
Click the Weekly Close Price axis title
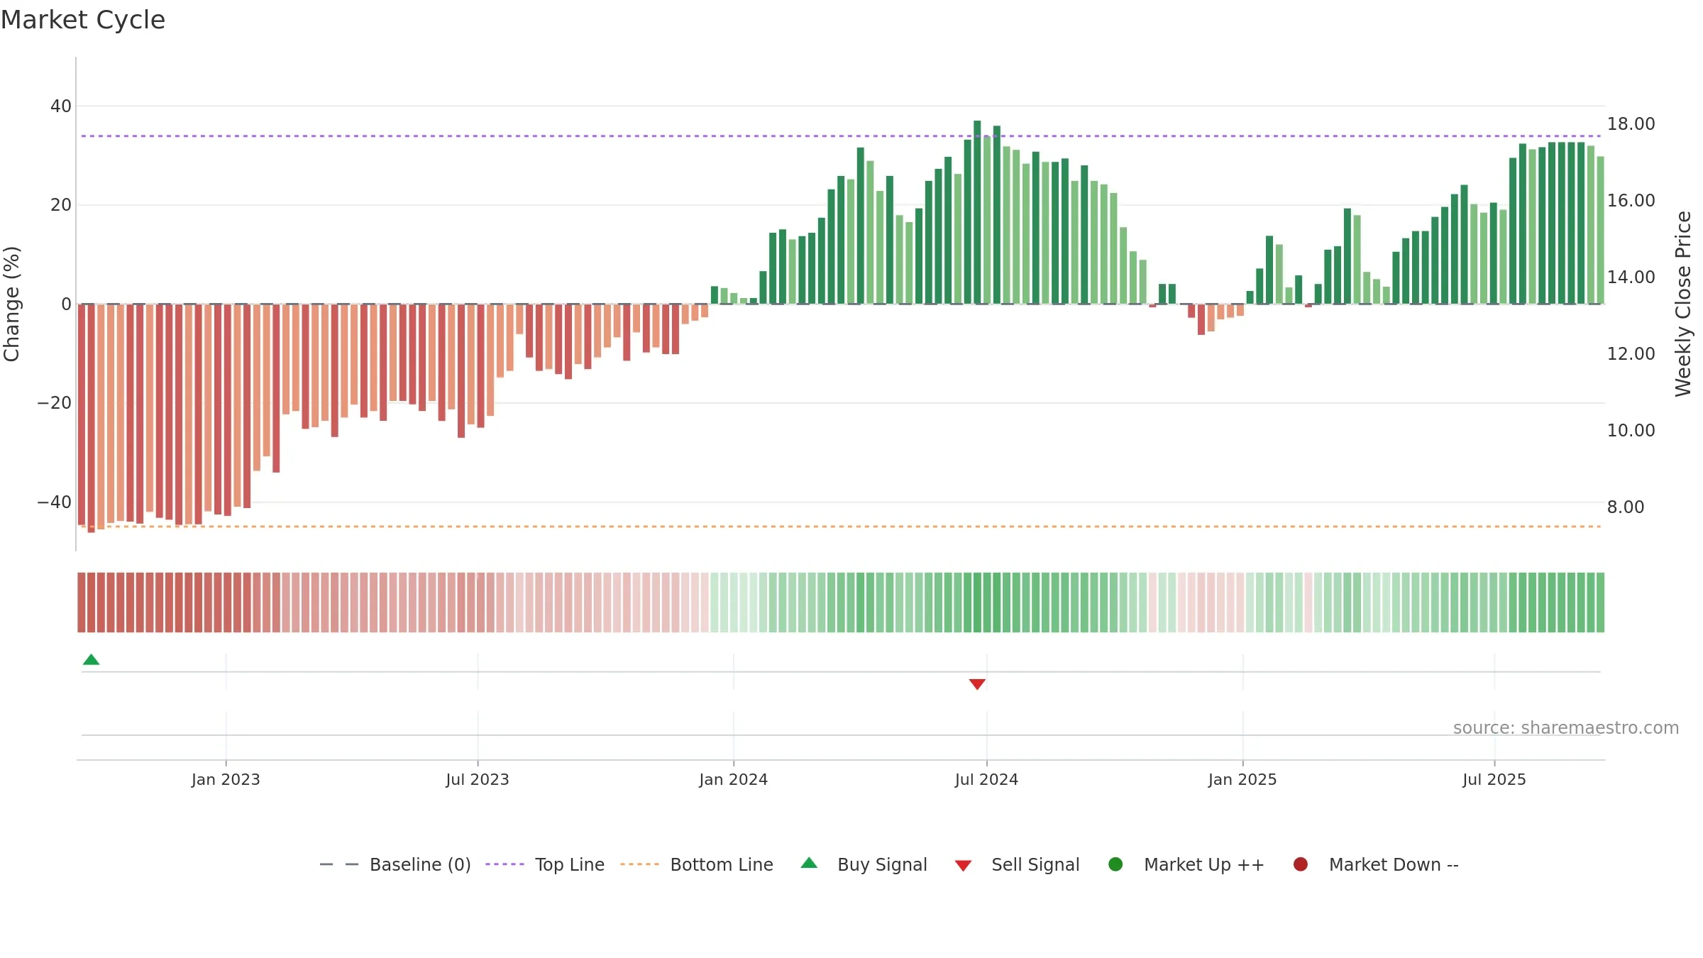pos(1683,304)
